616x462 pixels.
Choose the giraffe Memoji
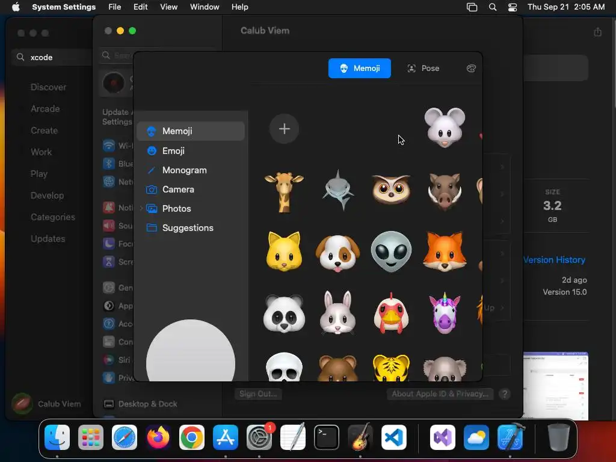point(284,192)
